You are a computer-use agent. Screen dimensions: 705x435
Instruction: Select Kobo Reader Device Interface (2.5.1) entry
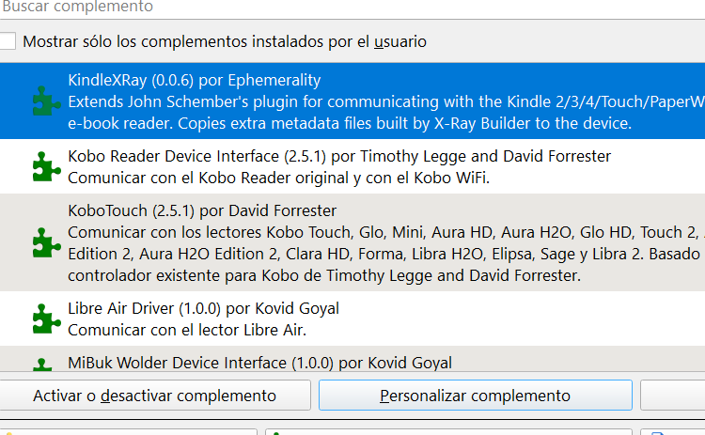tap(338, 156)
